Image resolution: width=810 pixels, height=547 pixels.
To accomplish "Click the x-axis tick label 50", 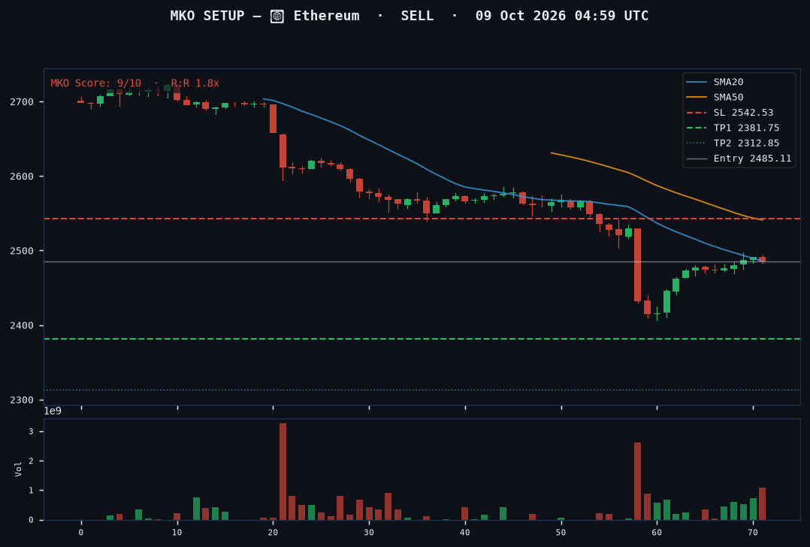I will (561, 533).
